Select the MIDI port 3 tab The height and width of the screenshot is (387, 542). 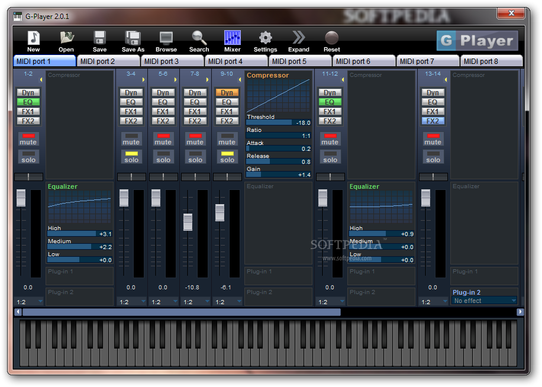click(173, 61)
